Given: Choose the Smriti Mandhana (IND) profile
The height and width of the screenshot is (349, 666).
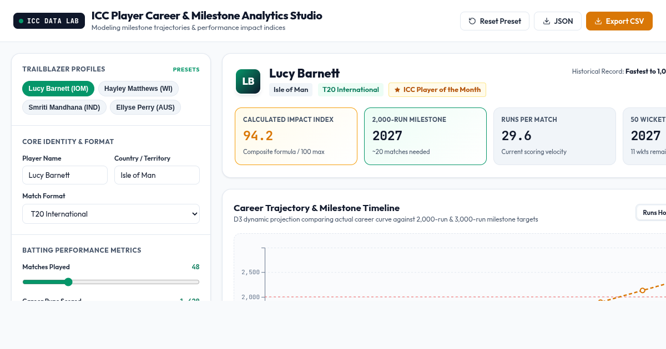Looking at the screenshot, I should pos(64,107).
